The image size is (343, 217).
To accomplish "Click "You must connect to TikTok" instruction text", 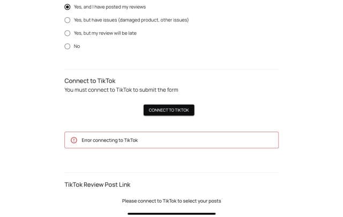I will coord(121,90).
